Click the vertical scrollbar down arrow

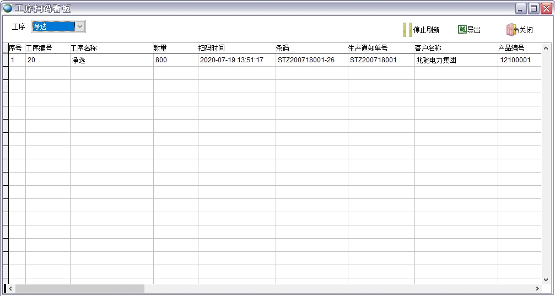click(546, 279)
